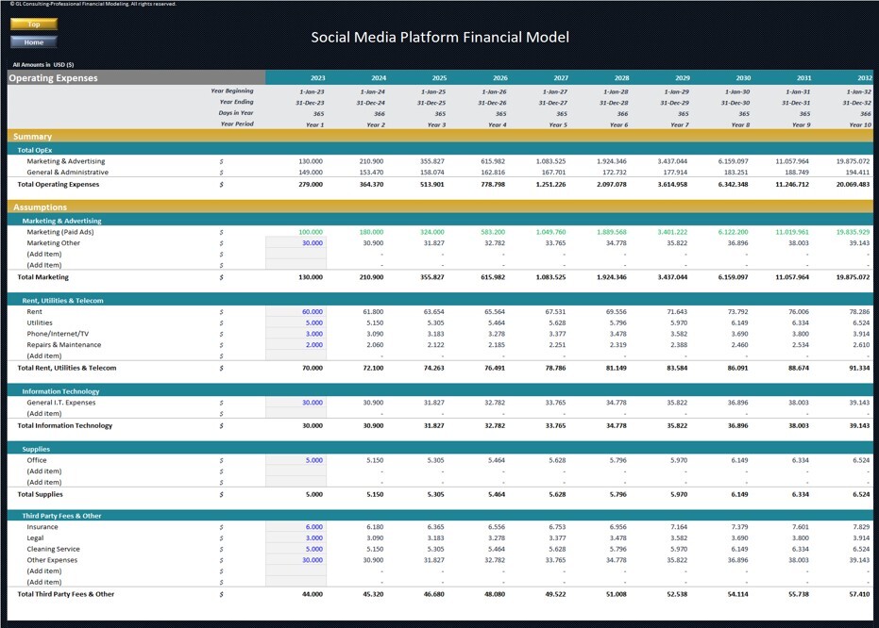Click the Summary section header bar
This screenshot has width=879, height=628.
tap(440, 136)
